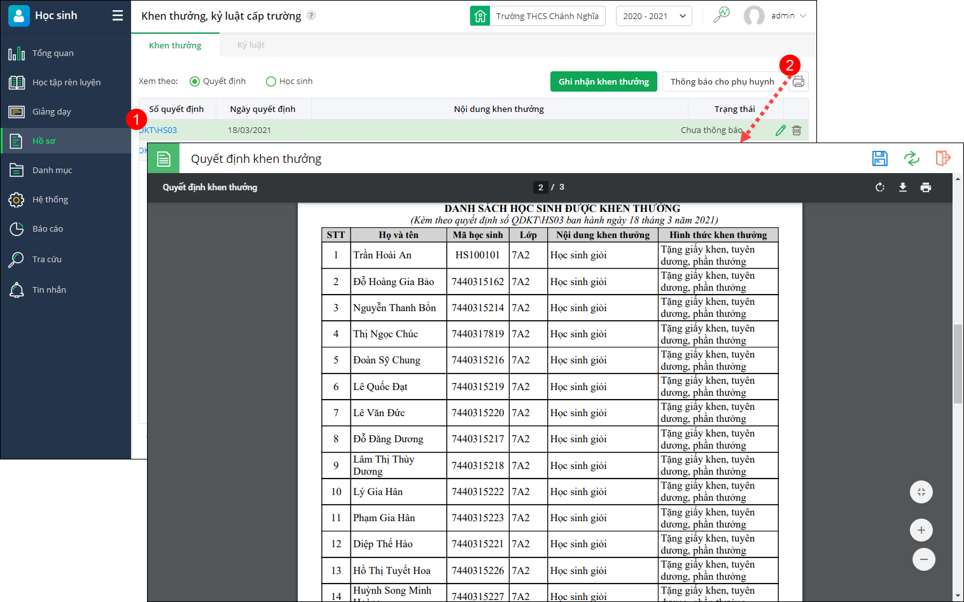964x602 pixels.
Task: Switch to the Khen thưởng tab
Action: [x=175, y=45]
